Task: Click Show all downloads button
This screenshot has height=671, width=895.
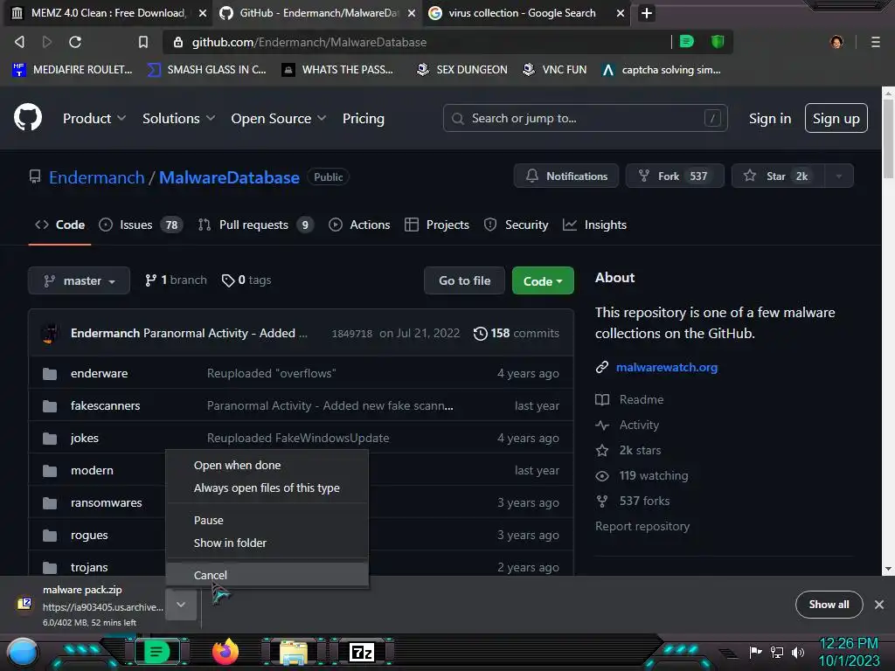Action: [x=829, y=605]
